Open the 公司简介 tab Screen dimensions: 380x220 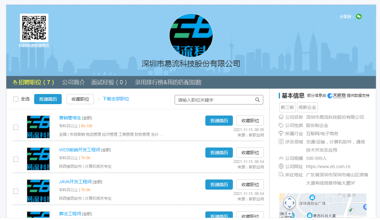click(73, 82)
